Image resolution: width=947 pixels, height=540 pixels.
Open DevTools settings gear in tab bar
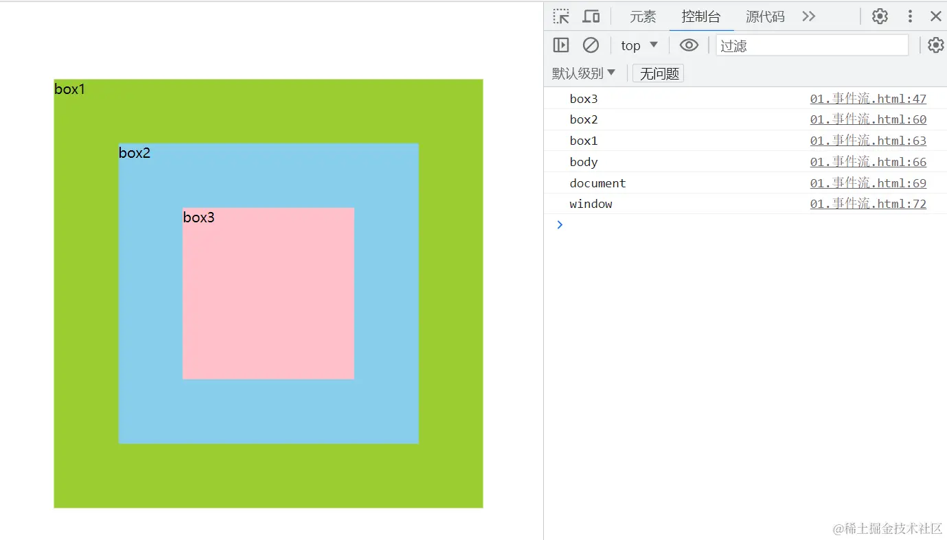coord(880,16)
